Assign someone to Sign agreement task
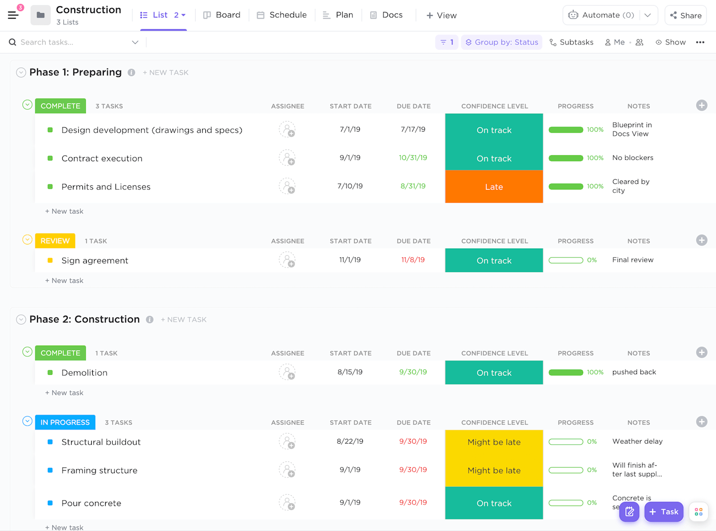716x531 pixels. (x=287, y=260)
